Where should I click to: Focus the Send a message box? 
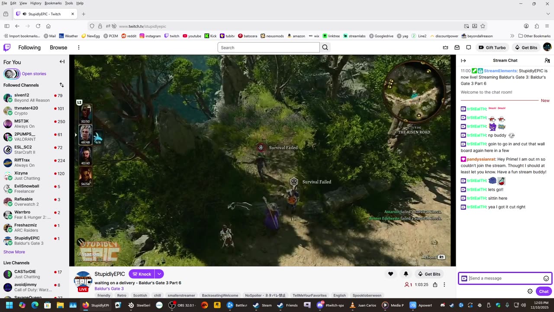[505, 278]
